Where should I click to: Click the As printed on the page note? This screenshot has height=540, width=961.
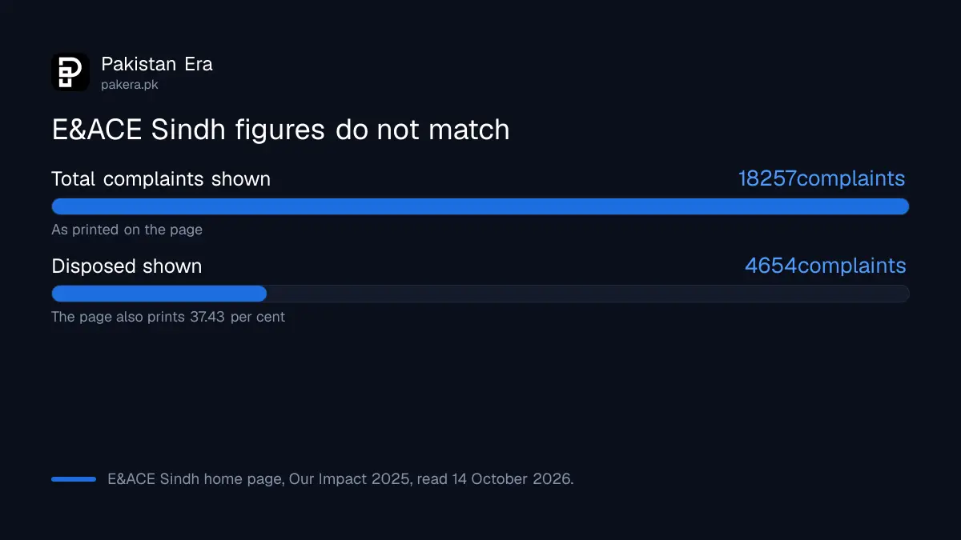[x=127, y=230]
